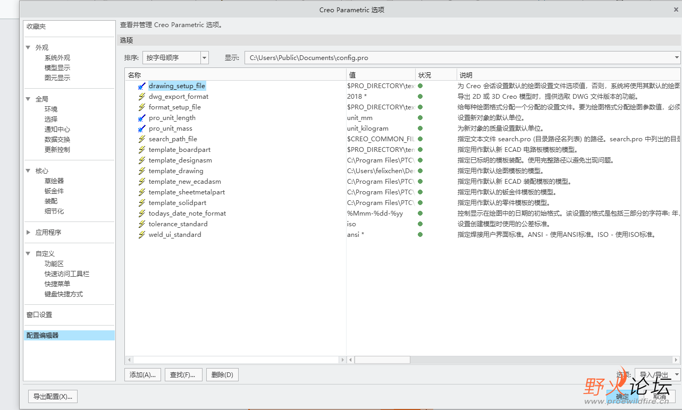Click the starred icon beside pro_unit_mass
The image size is (682, 410).
[x=141, y=129]
